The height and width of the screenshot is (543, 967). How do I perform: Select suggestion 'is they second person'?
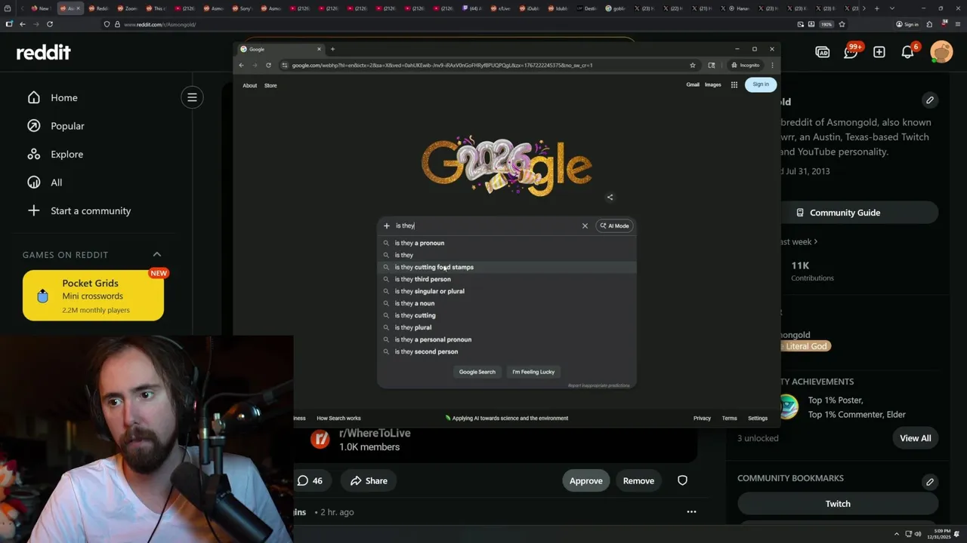(x=506, y=351)
